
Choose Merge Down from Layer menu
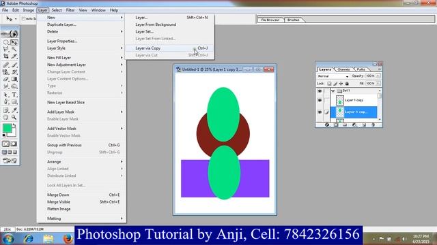click(x=81, y=195)
